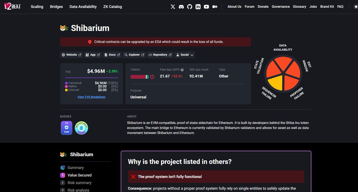
Task: Open the Data Availability menu
Action: pos(83,7)
